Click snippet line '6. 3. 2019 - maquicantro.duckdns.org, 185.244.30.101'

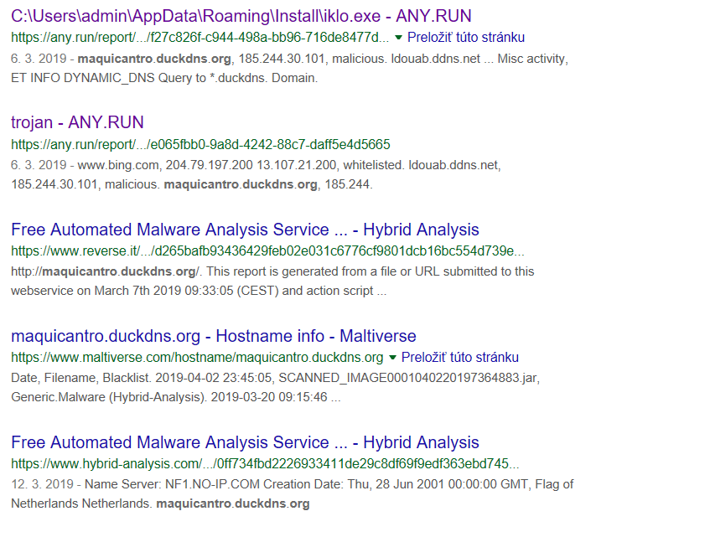289,59
